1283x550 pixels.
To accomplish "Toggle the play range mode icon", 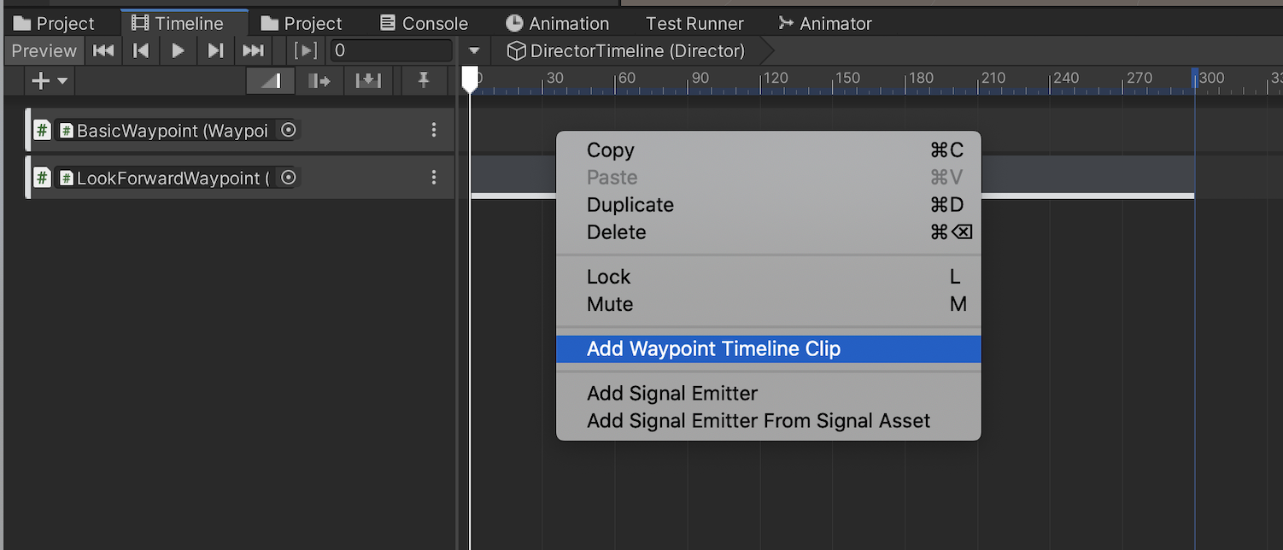I will 305,50.
